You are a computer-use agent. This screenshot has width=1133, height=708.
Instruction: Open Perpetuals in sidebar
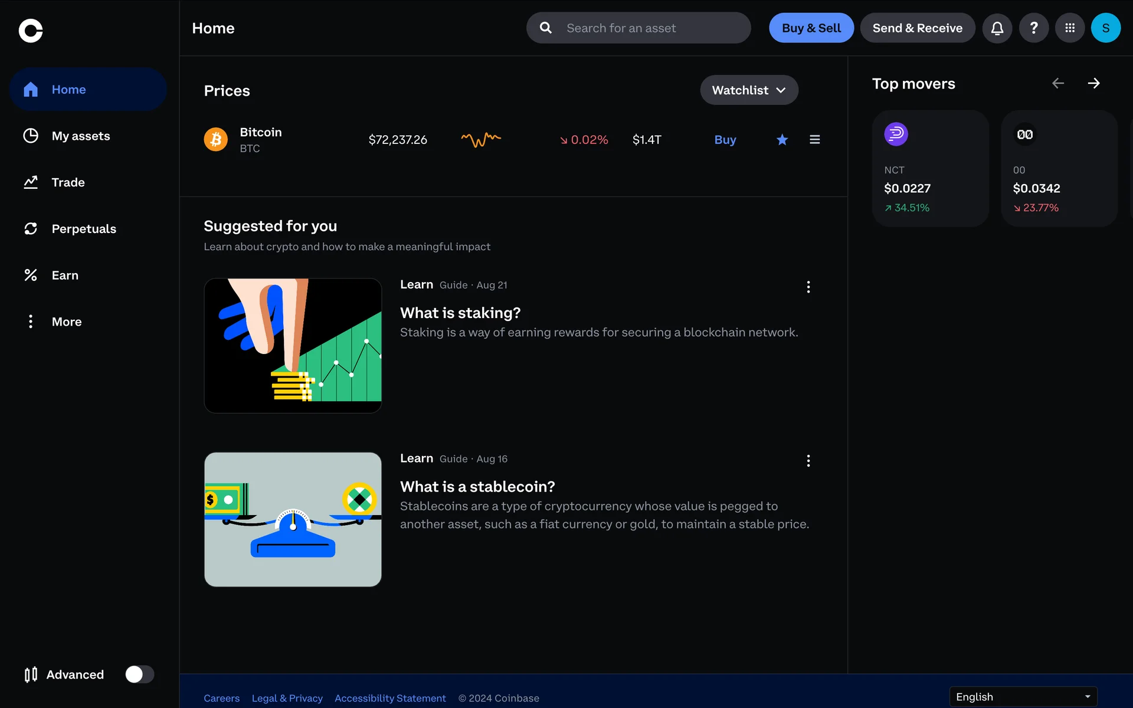84,229
